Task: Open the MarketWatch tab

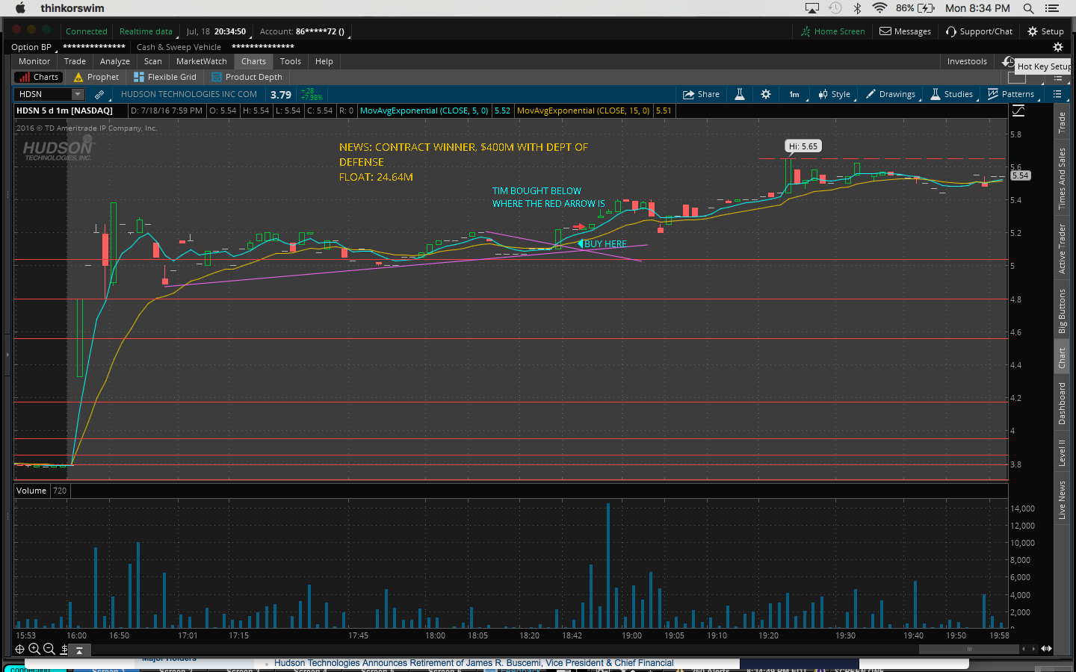Action: coord(202,61)
